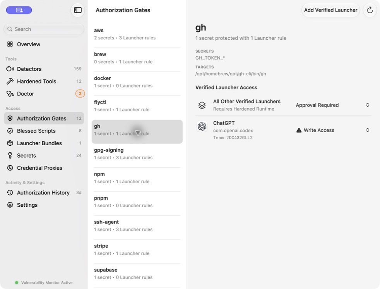Click the Write Access warning triangle
380x289 pixels.
[299, 130]
